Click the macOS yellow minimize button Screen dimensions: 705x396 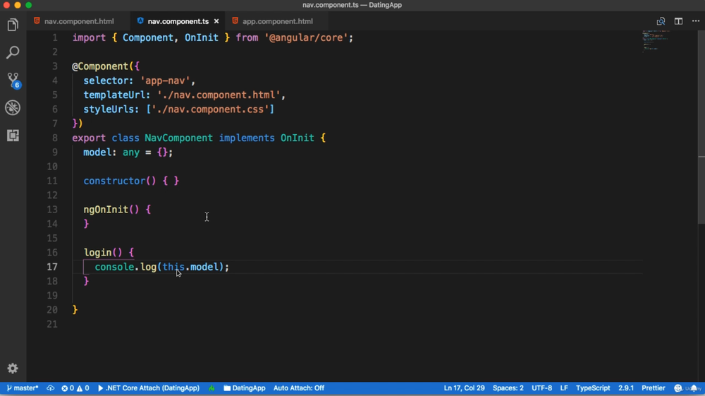[x=18, y=5]
